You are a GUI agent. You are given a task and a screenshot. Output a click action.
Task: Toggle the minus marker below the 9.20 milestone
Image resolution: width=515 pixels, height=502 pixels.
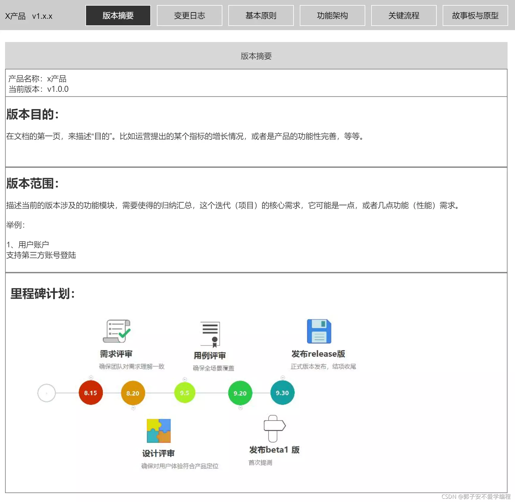coord(240,408)
